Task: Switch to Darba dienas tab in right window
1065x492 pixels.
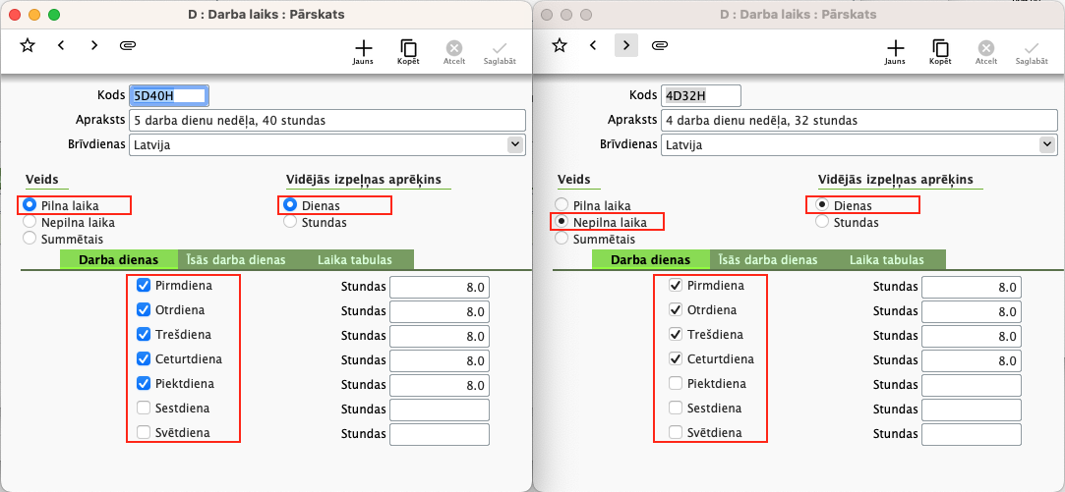Action: 651,260
